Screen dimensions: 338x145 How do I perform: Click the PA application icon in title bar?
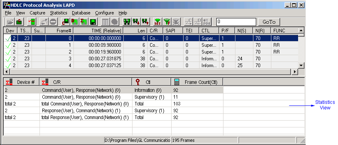pyautogui.click(x=6, y=5)
